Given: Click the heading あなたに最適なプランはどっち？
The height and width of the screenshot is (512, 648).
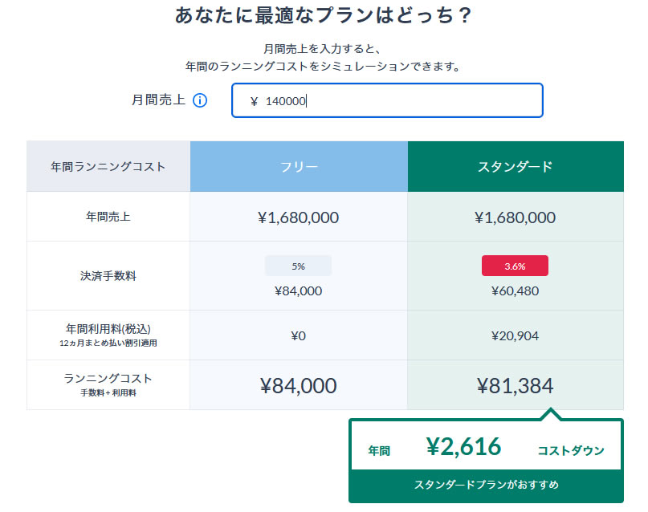Looking at the screenshot, I should (x=323, y=15).
